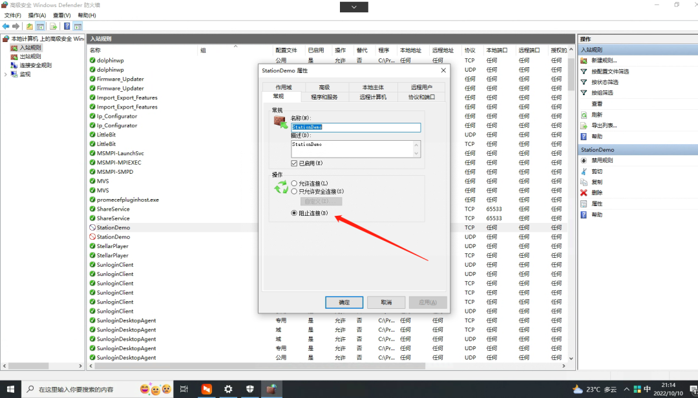Click the 本地端口 column header
The image size is (698, 398).
click(497, 50)
